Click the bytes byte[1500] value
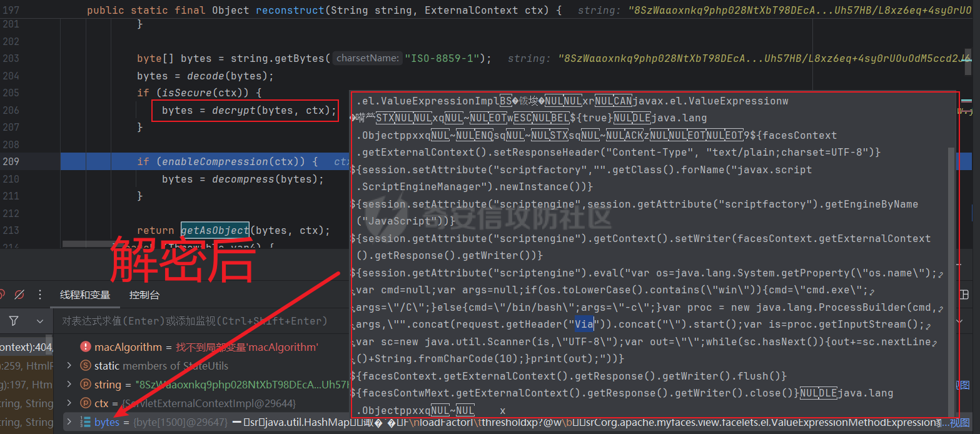The image size is (980, 434). [179, 422]
